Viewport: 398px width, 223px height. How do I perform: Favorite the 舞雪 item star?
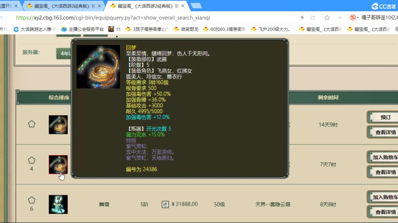click(31, 200)
